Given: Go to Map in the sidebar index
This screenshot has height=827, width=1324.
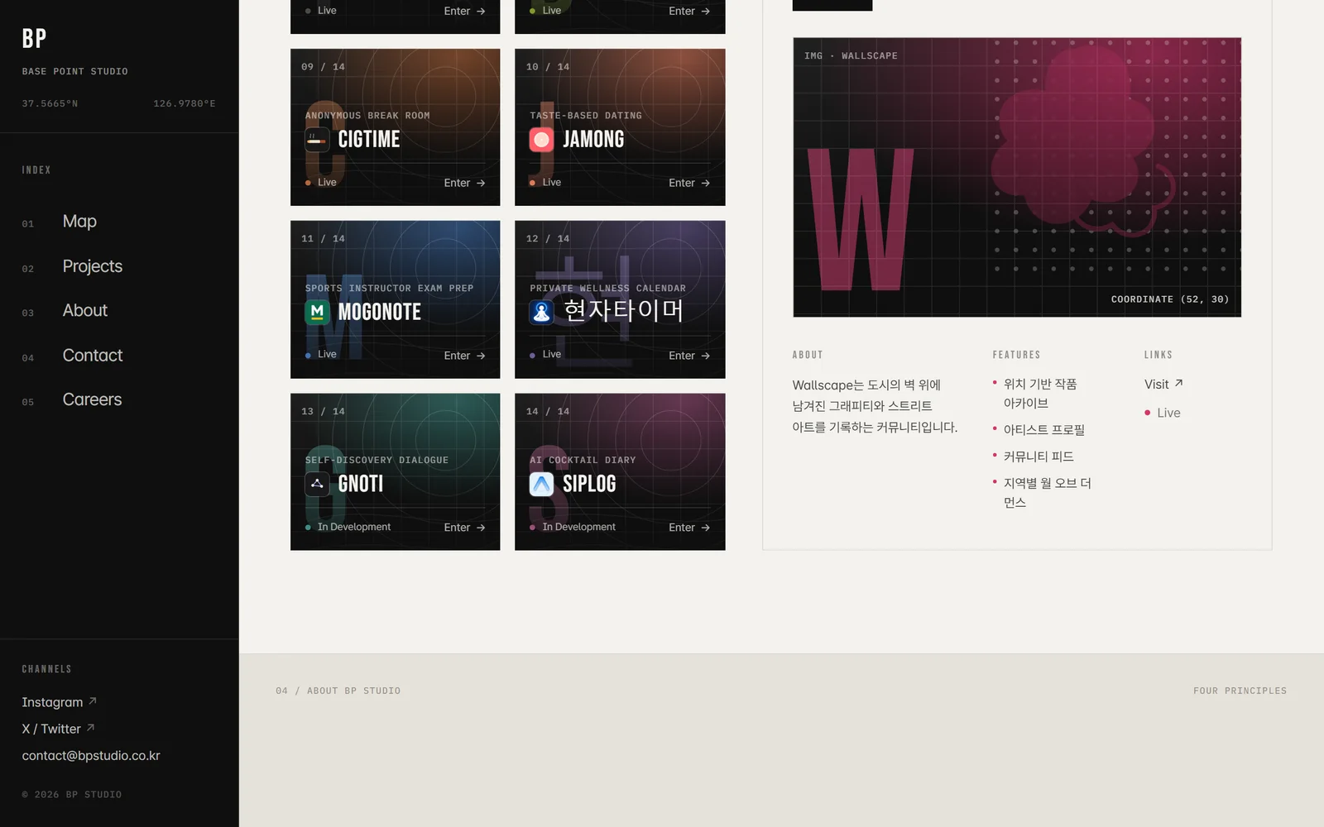Looking at the screenshot, I should [x=79, y=222].
